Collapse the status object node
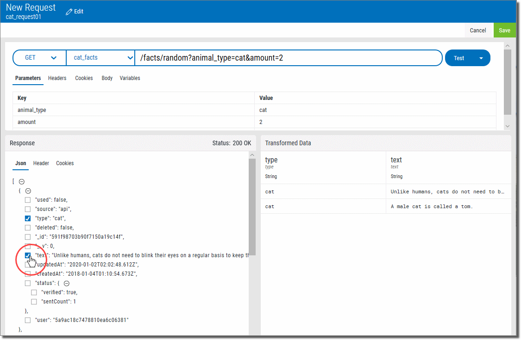The width and height of the screenshot is (521, 340). pyautogui.click(x=66, y=283)
